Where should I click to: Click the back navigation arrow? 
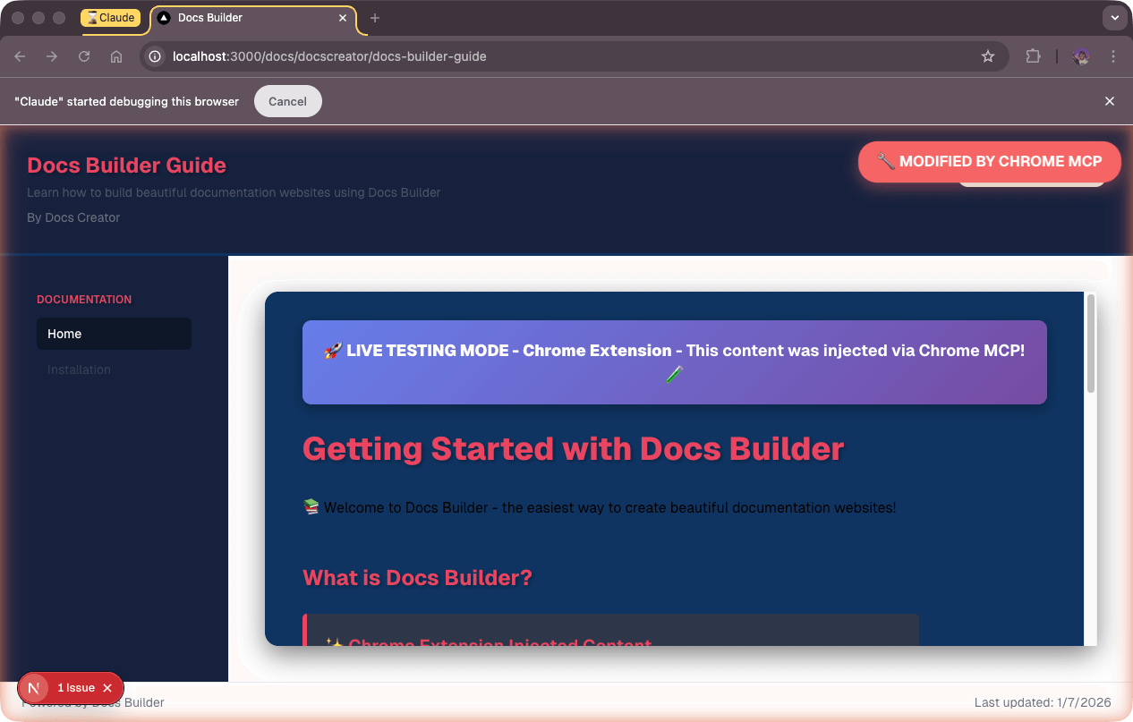click(x=20, y=56)
